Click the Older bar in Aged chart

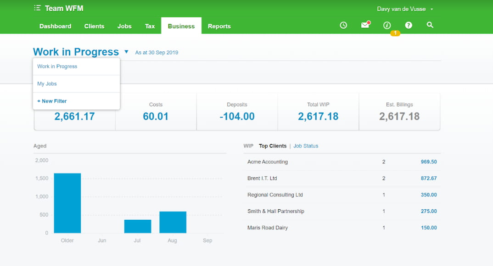point(67,203)
